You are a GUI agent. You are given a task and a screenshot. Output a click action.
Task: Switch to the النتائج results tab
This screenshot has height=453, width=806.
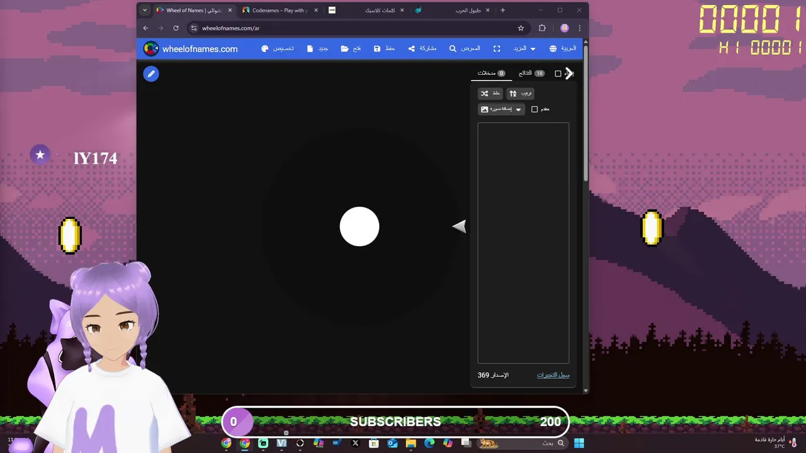[531, 73]
